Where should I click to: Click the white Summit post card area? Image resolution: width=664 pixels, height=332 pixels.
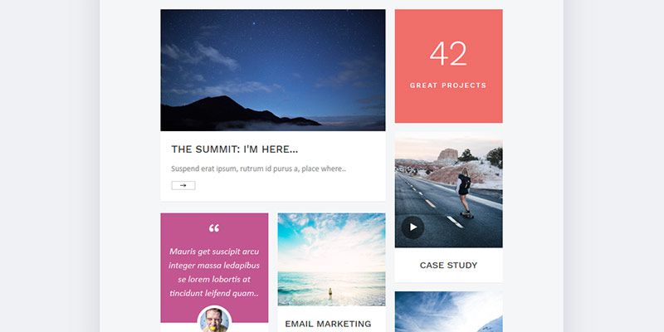pyautogui.click(x=273, y=166)
